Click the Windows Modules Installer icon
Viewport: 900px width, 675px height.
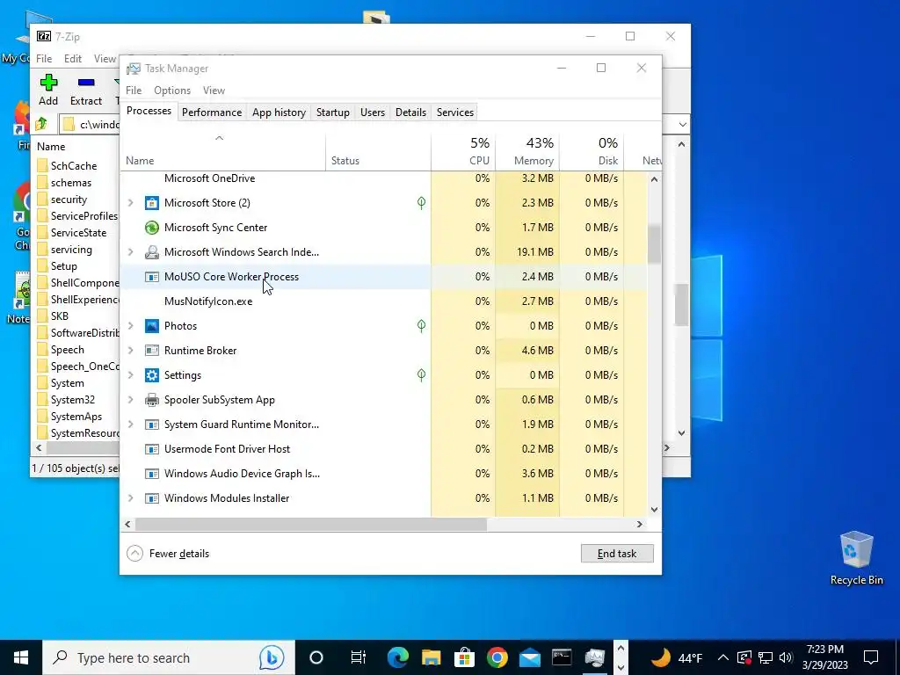(x=151, y=499)
